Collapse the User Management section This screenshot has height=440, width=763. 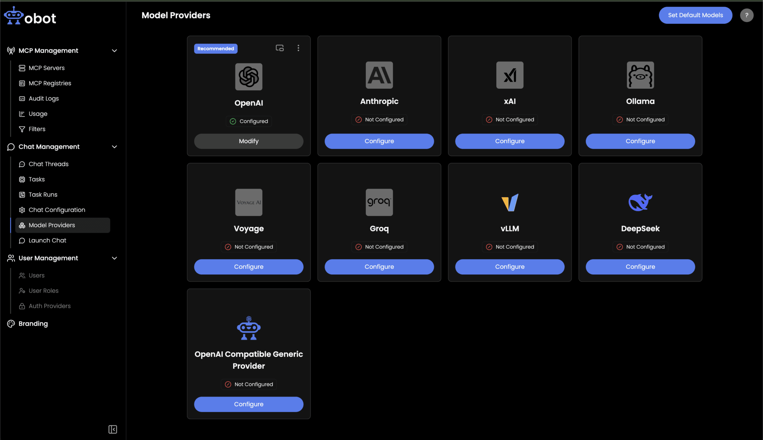pos(115,258)
